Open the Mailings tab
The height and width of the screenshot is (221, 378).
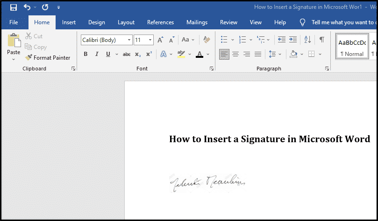[197, 22]
